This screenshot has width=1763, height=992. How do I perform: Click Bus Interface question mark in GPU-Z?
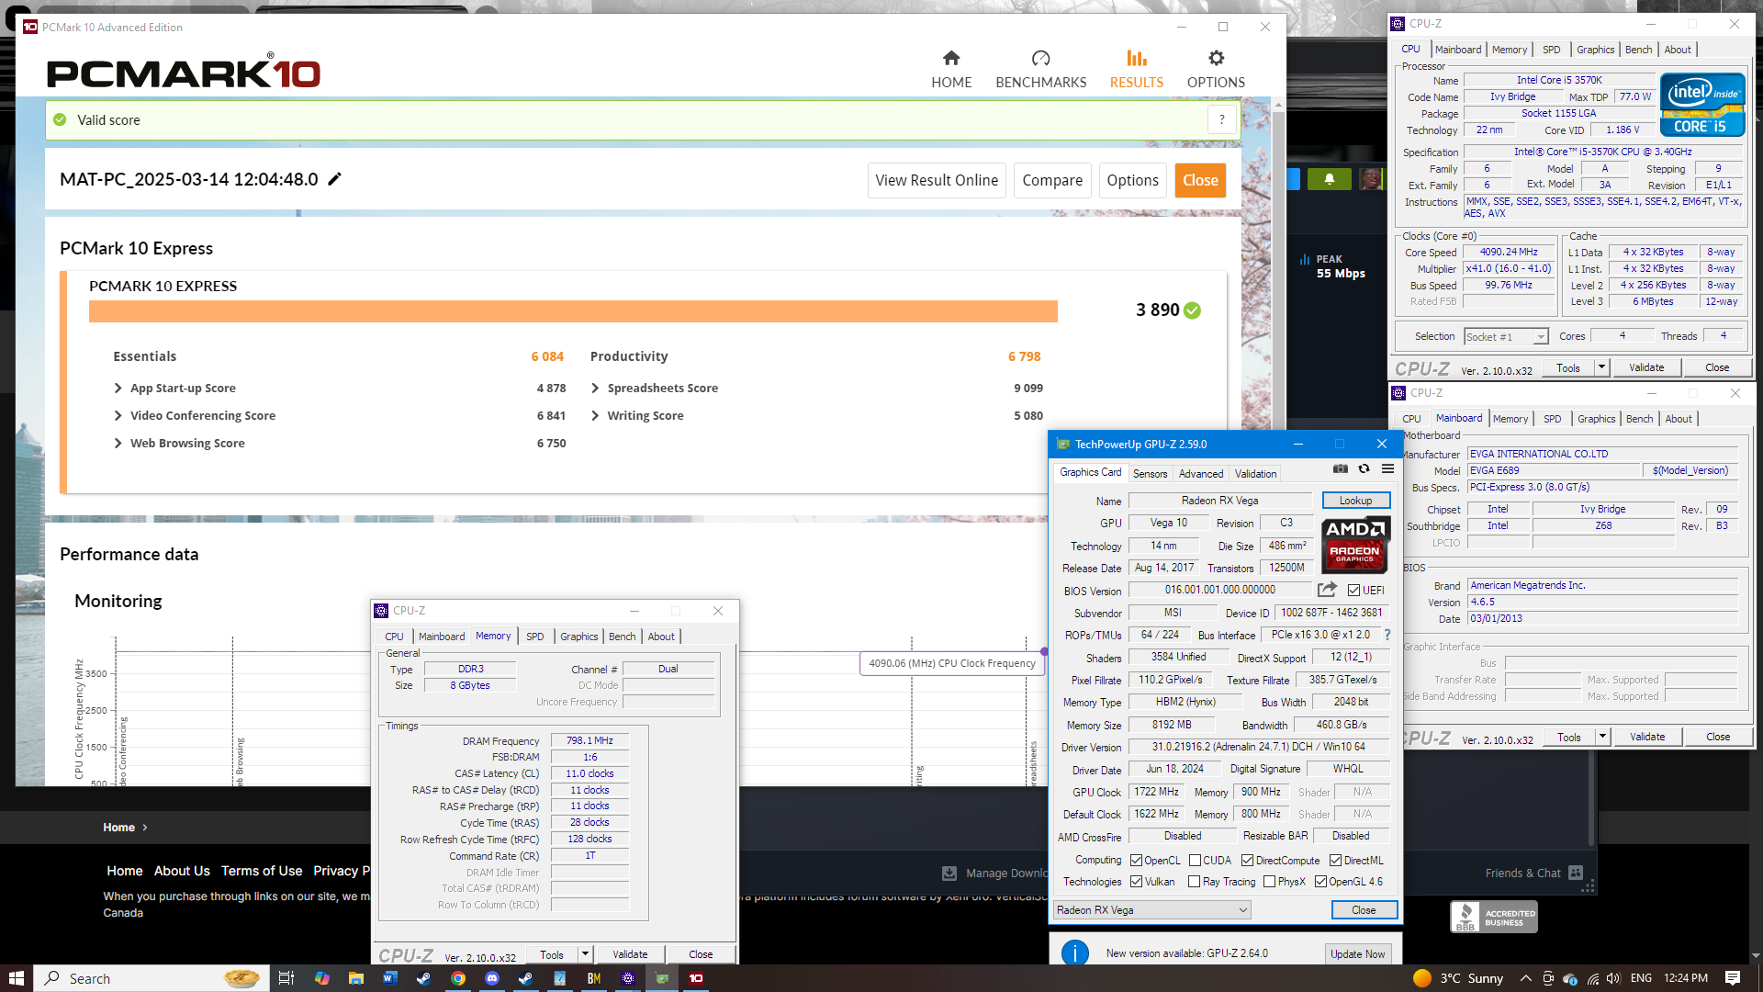[x=1387, y=635]
